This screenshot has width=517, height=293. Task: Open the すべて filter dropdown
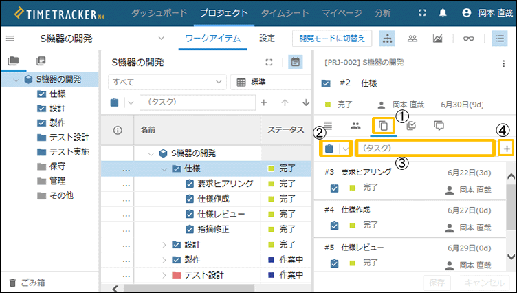(167, 82)
